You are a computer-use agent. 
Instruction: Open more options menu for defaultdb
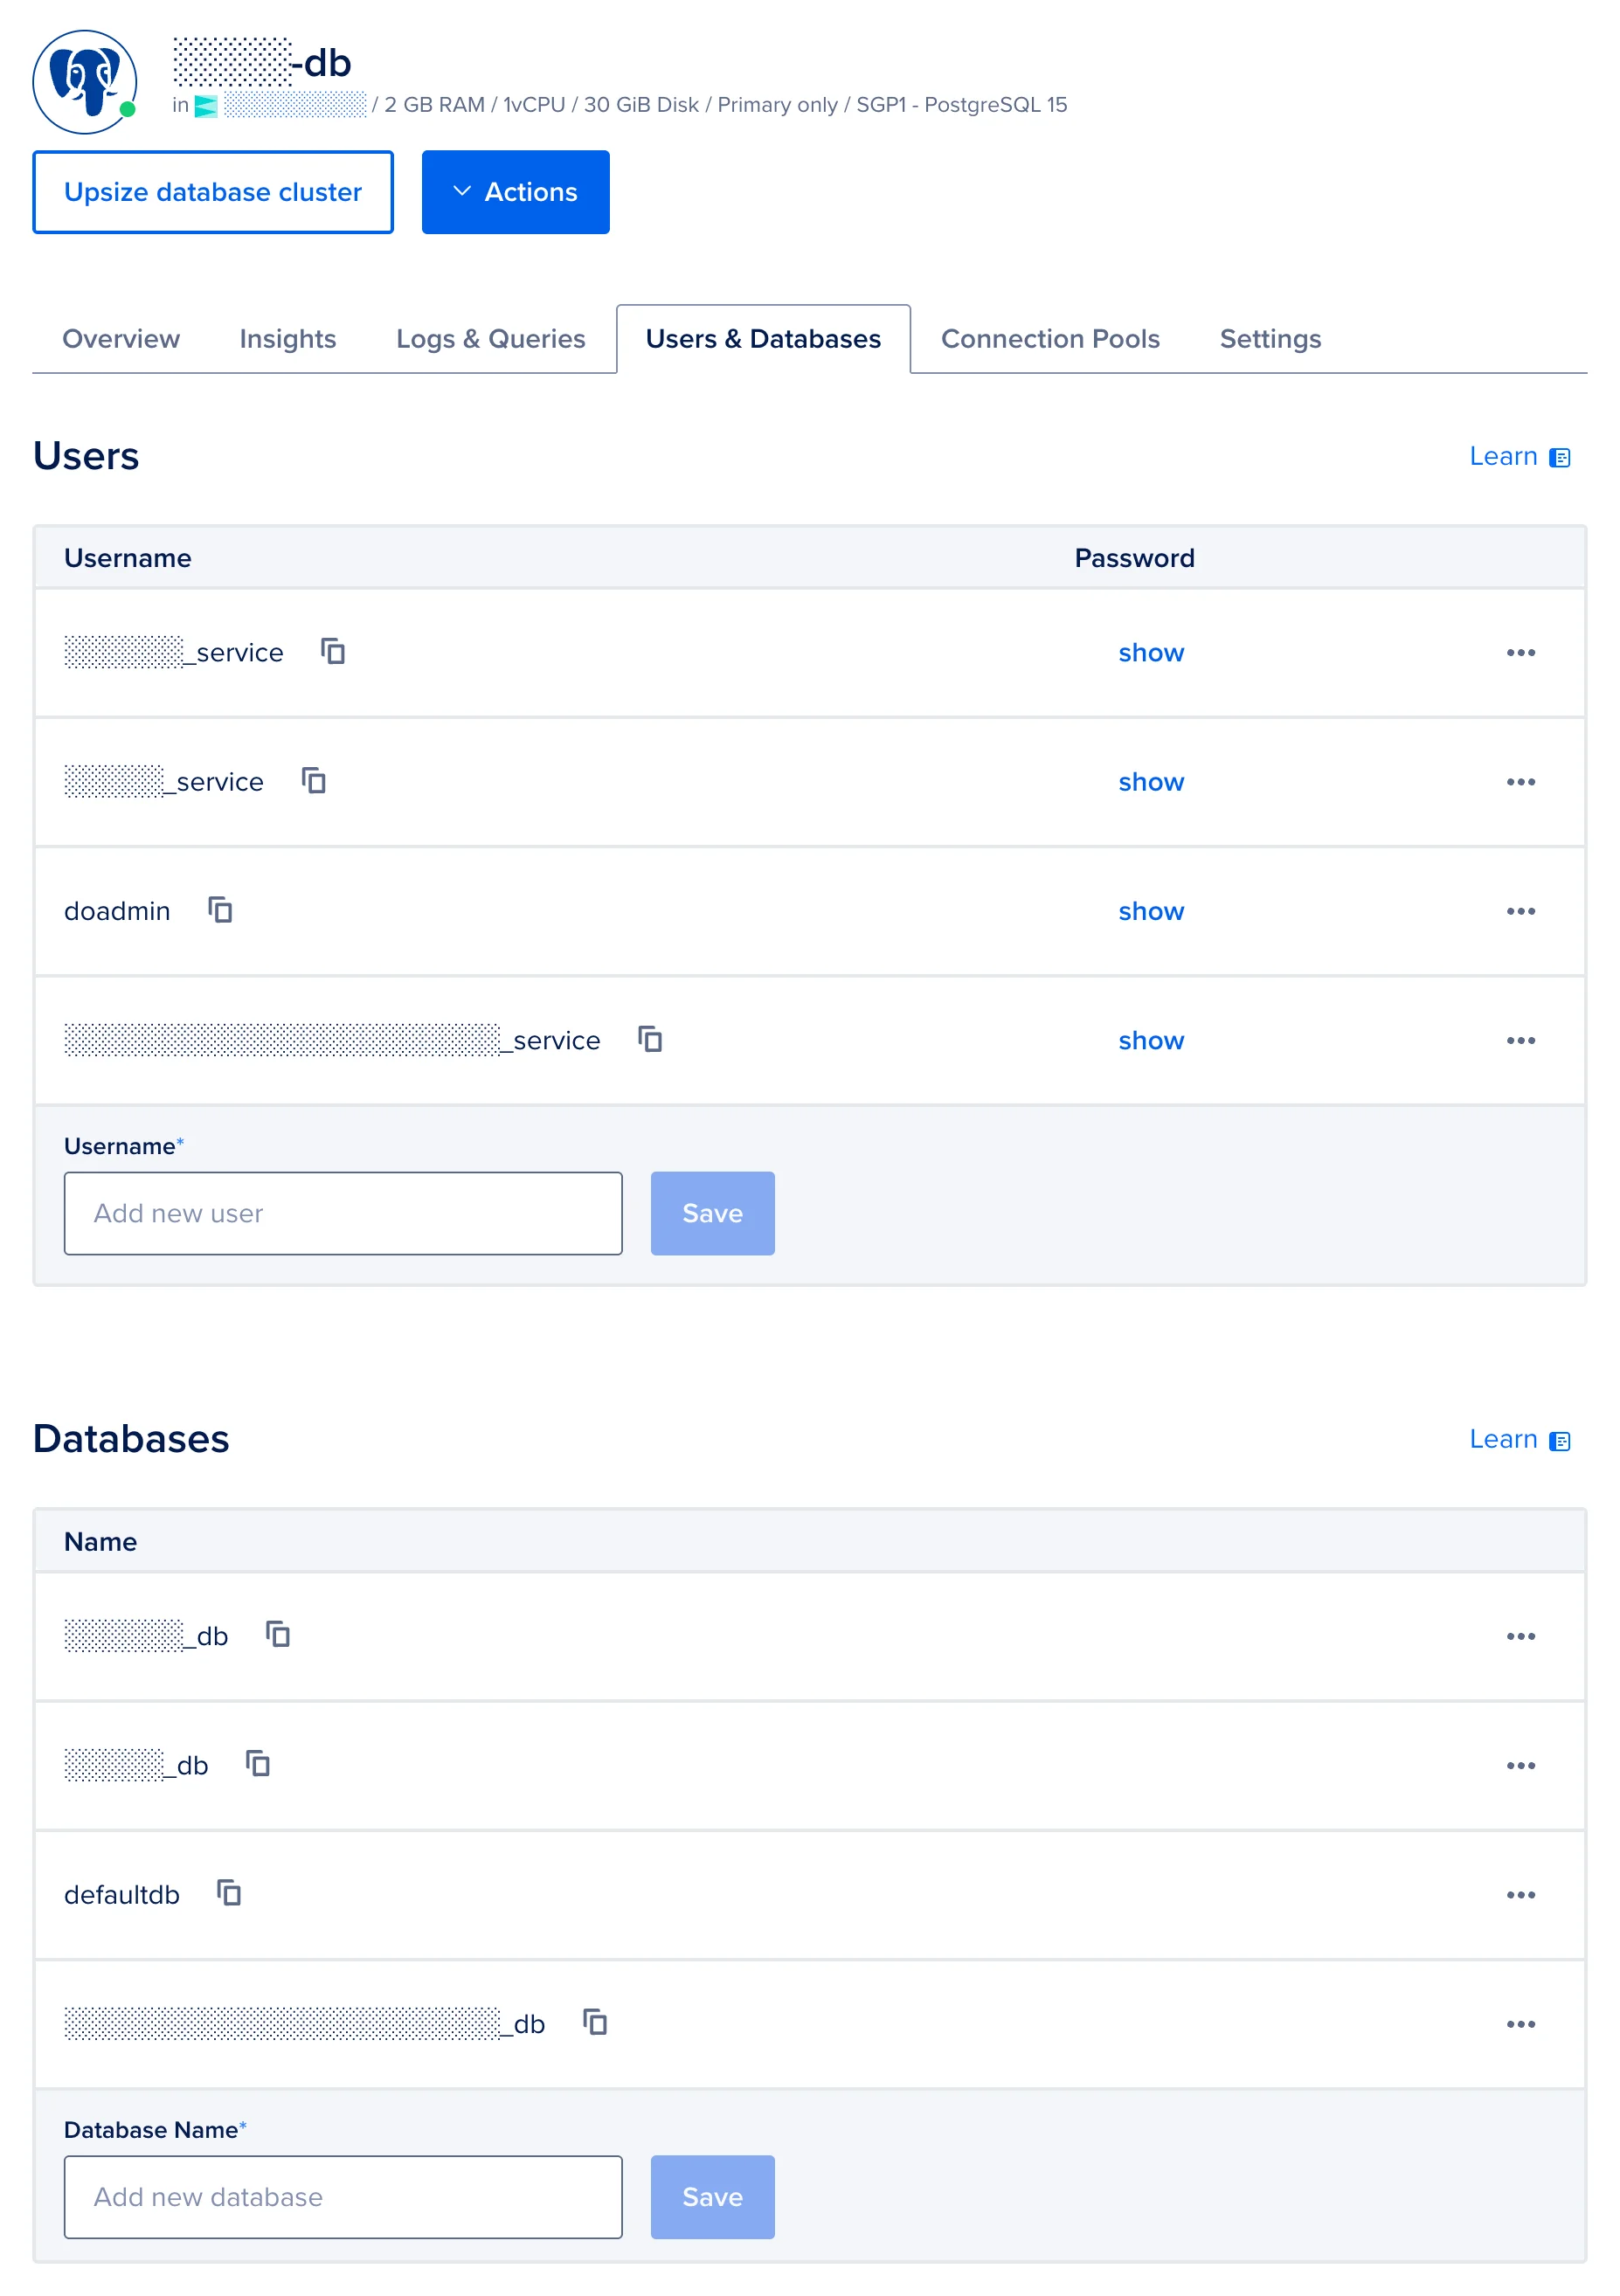coord(1520,1894)
